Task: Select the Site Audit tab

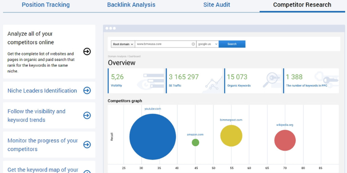Action: click(x=216, y=5)
